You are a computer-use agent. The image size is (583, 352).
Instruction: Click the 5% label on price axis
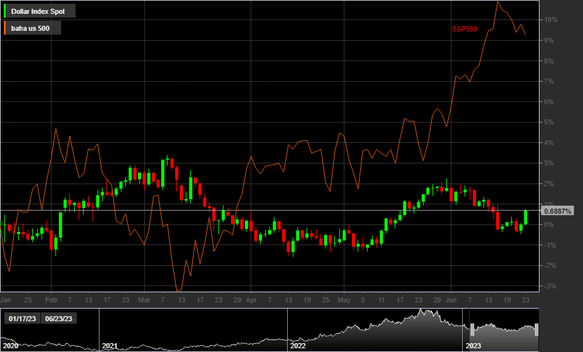tap(549, 122)
